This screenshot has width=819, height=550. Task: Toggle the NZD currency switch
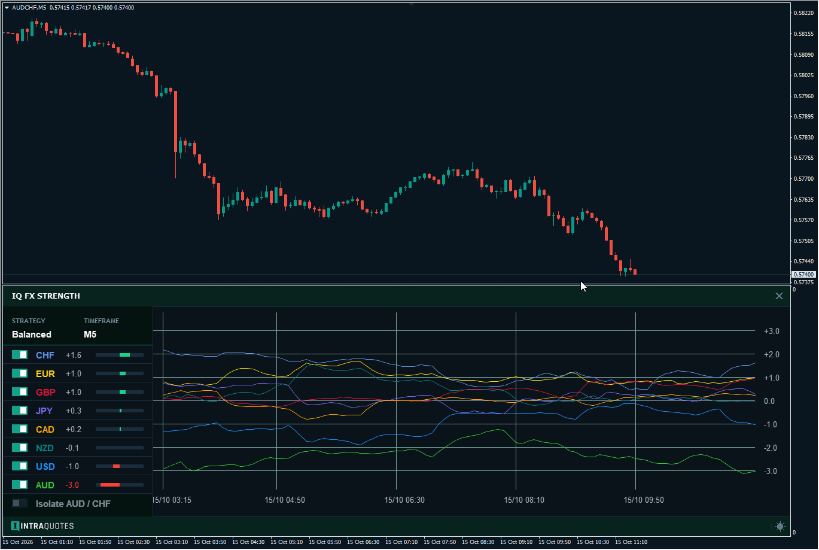click(20, 448)
